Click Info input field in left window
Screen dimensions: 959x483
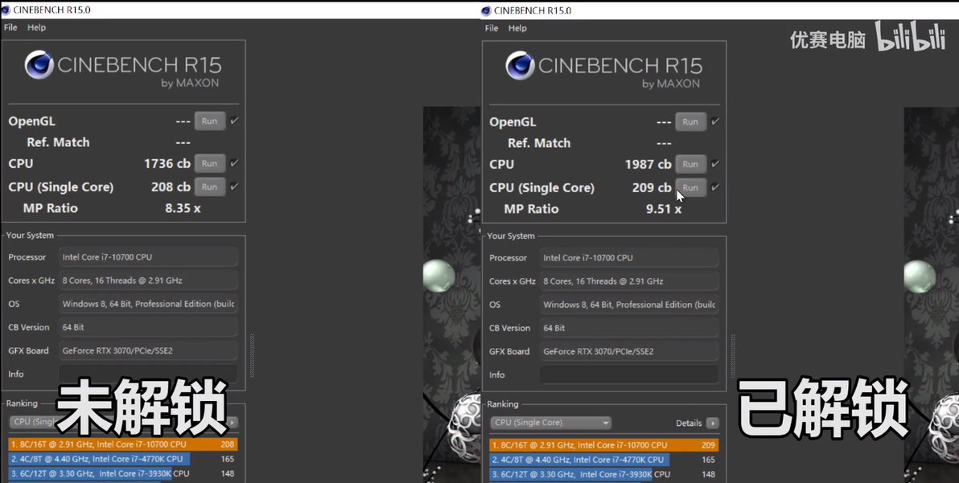point(148,374)
